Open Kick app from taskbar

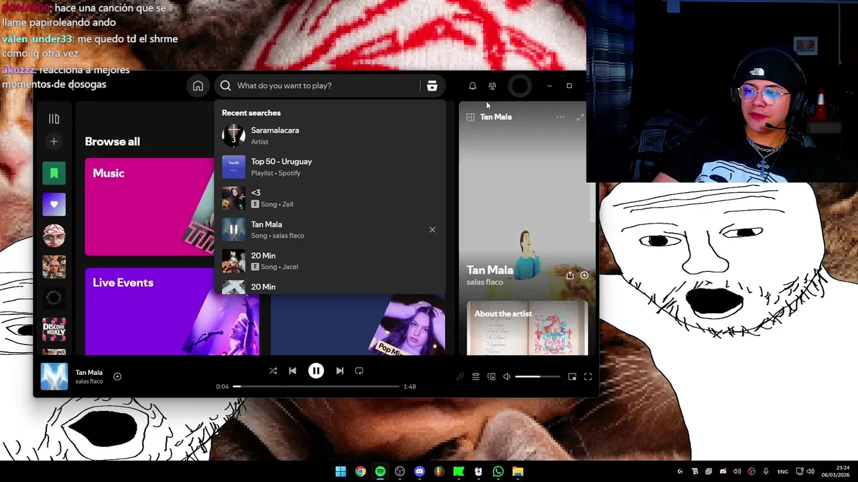(458, 471)
